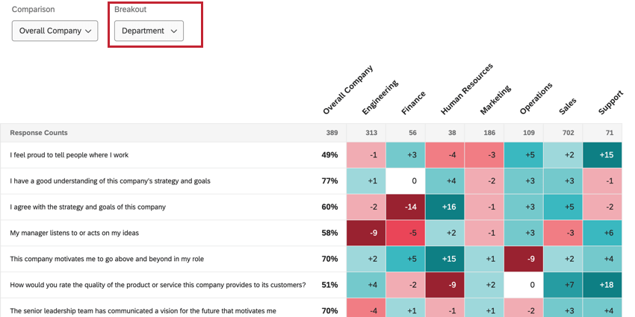Select the -14 Finance heatmap cell
635x317 pixels.
[406, 207]
